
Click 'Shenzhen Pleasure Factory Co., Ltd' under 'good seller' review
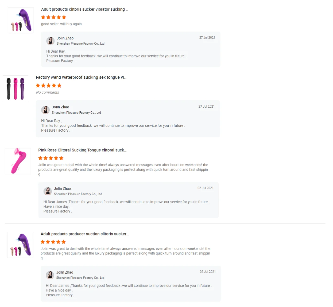pyautogui.click(x=80, y=44)
